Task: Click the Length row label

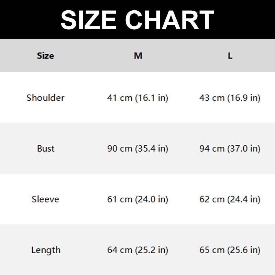Action: tap(45, 250)
